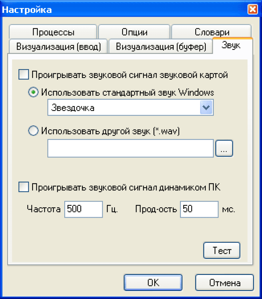
Task: Select the standard Windows sound radio option
Action: pos(34,93)
